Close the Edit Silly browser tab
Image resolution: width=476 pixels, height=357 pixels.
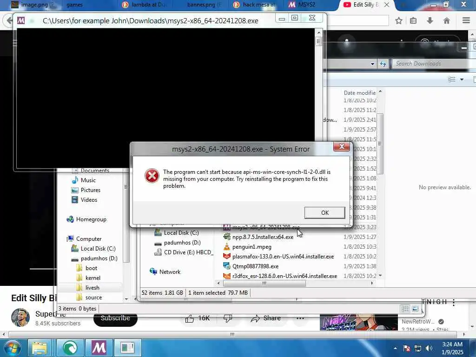(387, 5)
